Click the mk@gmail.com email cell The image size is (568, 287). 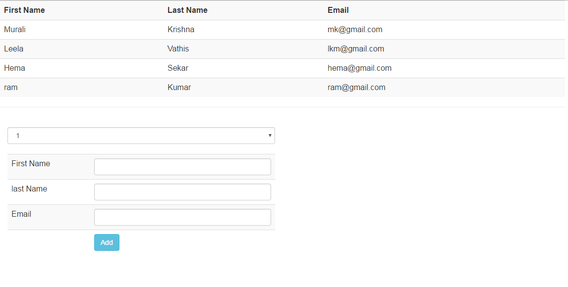[355, 30]
